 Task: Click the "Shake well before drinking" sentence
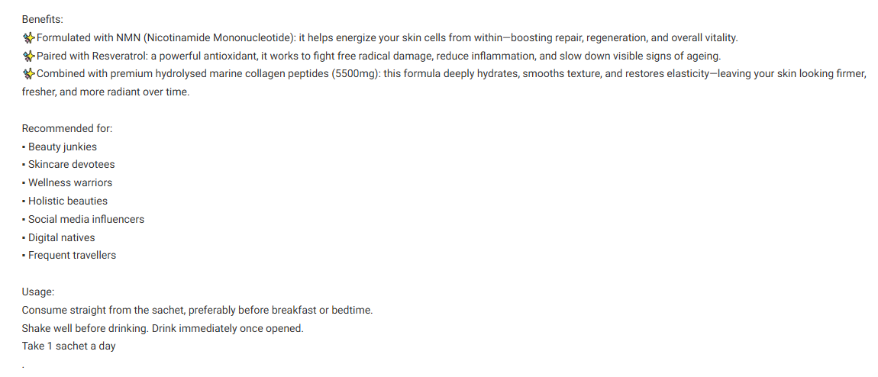[86, 328]
